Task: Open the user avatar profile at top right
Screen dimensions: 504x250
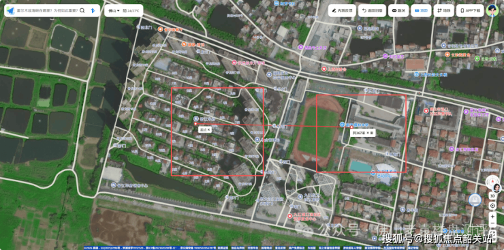Action: pos(492,11)
